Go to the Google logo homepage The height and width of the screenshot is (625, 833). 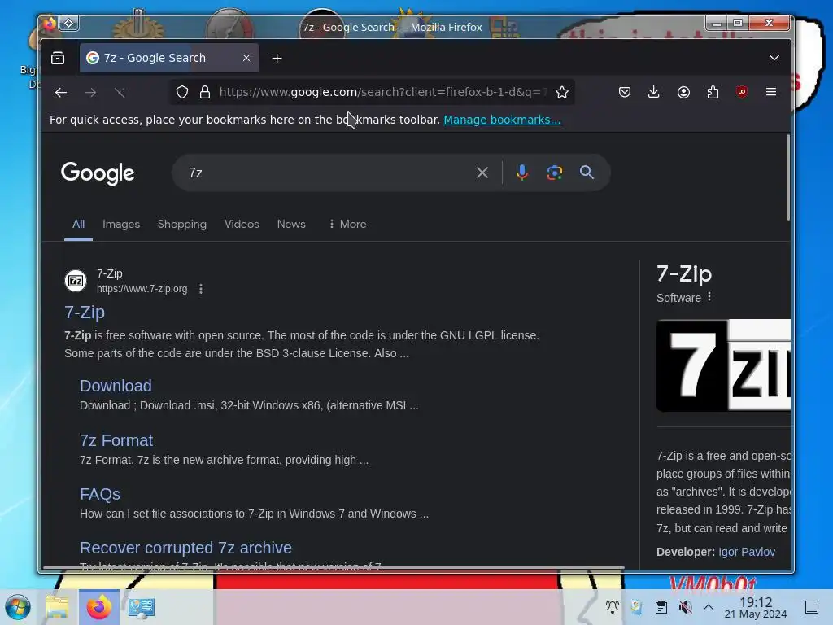click(98, 173)
